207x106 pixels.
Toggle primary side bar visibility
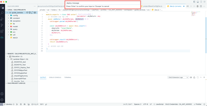[194, 2]
